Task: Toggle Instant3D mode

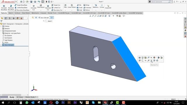Action: pos(108,7)
